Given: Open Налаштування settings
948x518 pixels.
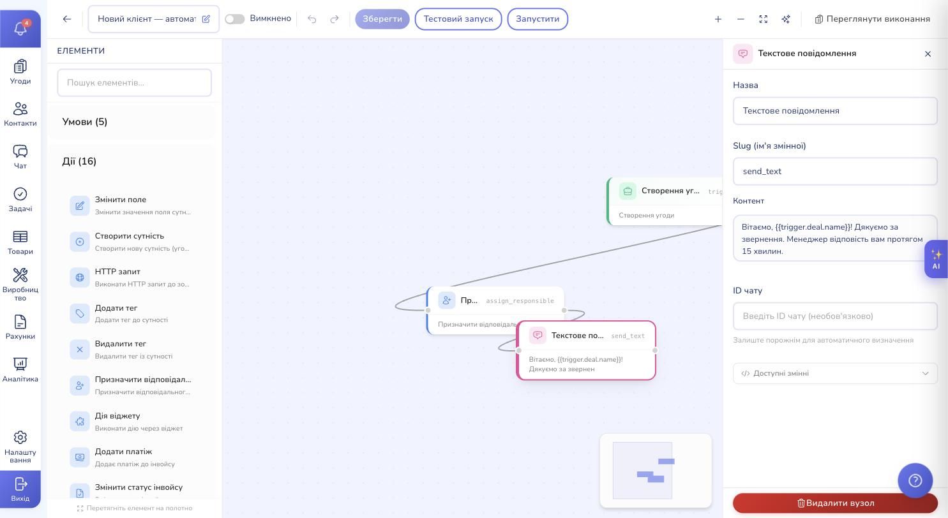Looking at the screenshot, I should [x=20, y=447].
